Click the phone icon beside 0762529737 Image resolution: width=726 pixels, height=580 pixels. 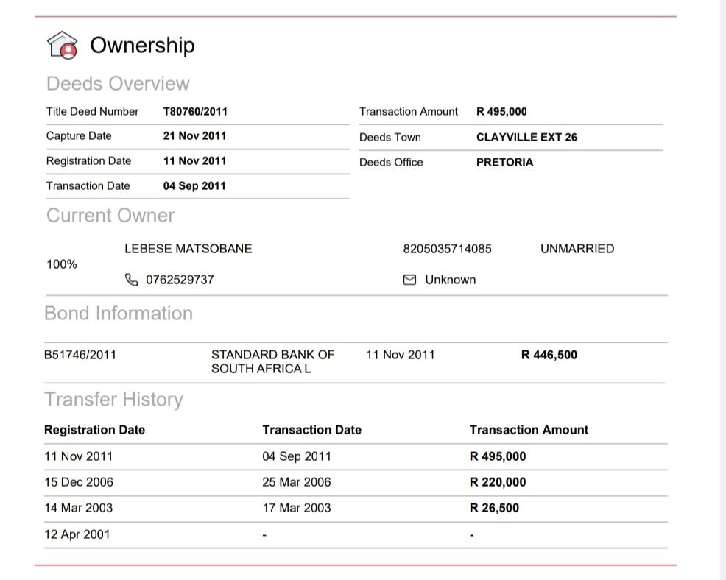point(132,280)
